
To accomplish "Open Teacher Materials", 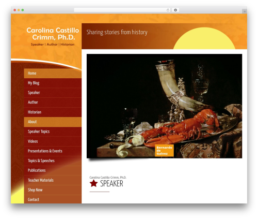I will pos(53,180).
